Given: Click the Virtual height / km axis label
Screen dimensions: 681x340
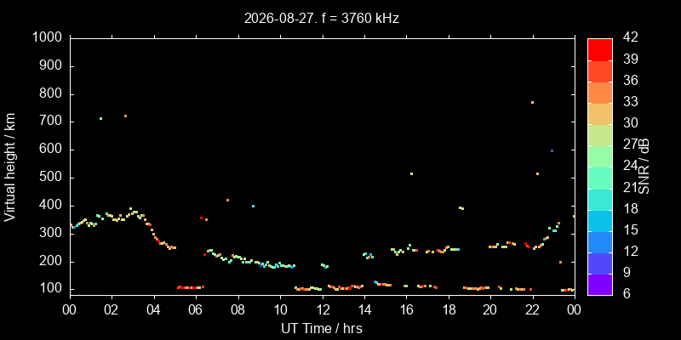Looking at the screenshot, I should tap(10, 167).
